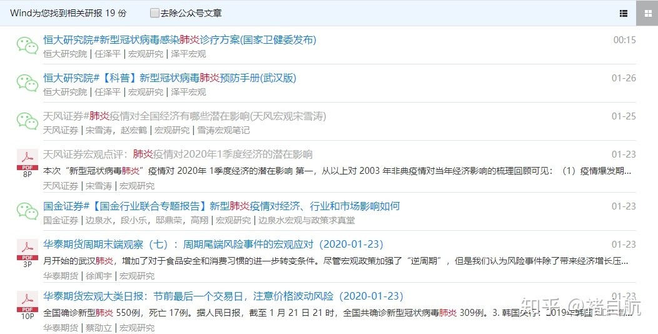Open 【科普】新型冠状病毒肺炎预防手册(武汉版) article
This screenshot has width=658, height=334.
170,78
